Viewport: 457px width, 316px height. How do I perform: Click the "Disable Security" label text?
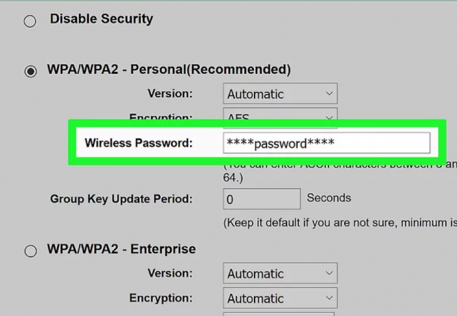click(101, 19)
